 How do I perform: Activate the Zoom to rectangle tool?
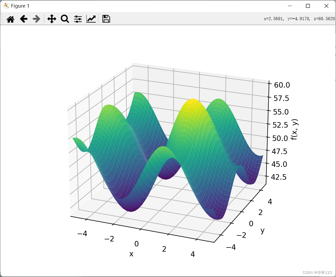(65, 19)
